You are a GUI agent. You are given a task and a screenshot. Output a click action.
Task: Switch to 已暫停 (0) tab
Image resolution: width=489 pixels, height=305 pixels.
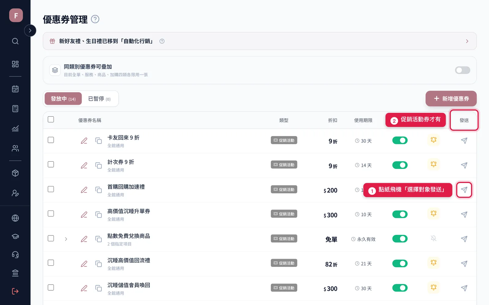(99, 99)
